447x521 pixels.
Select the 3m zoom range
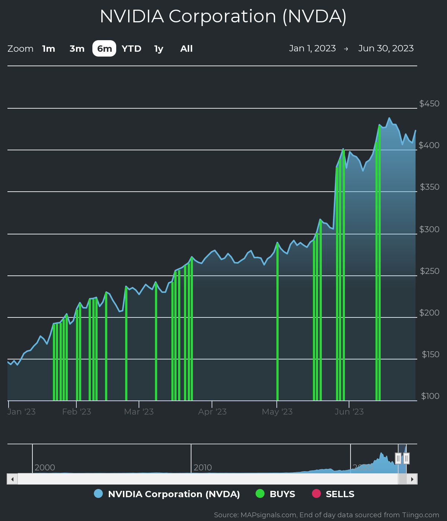[77, 49]
